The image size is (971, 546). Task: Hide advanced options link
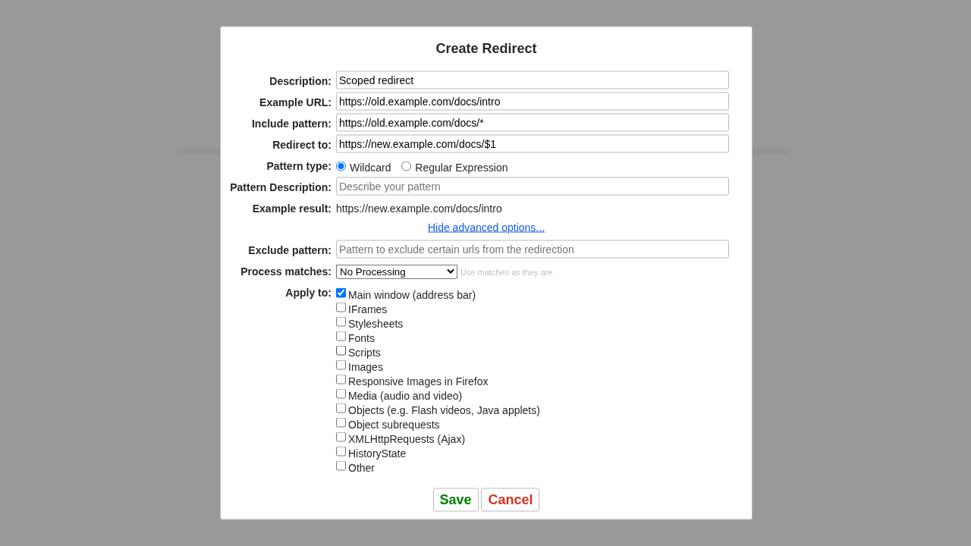point(486,227)
